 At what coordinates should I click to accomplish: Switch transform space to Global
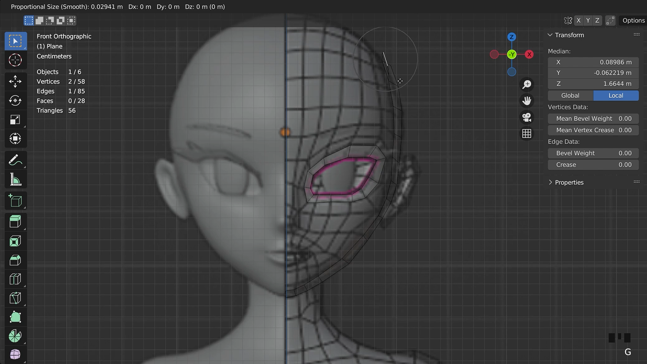click(x=571, y=96)
